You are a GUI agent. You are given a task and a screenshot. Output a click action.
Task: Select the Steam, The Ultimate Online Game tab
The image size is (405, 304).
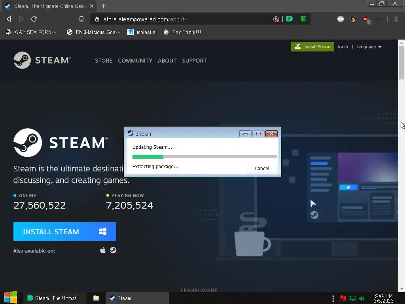click(x=49, y=6)
